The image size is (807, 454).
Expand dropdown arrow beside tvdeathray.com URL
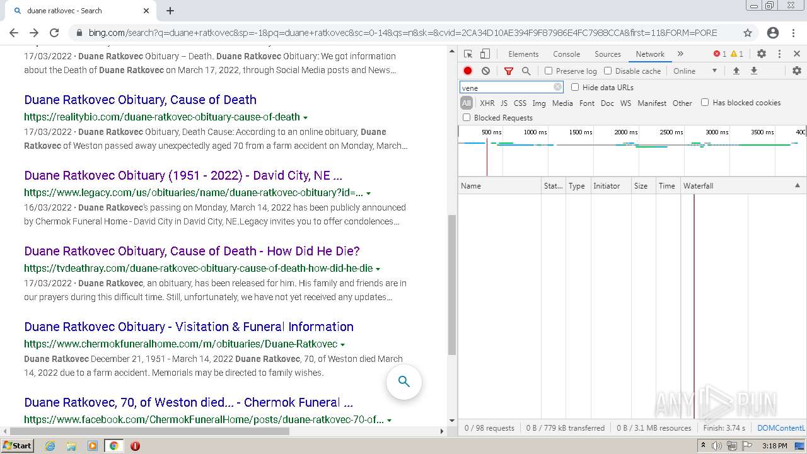click(378, 269)
